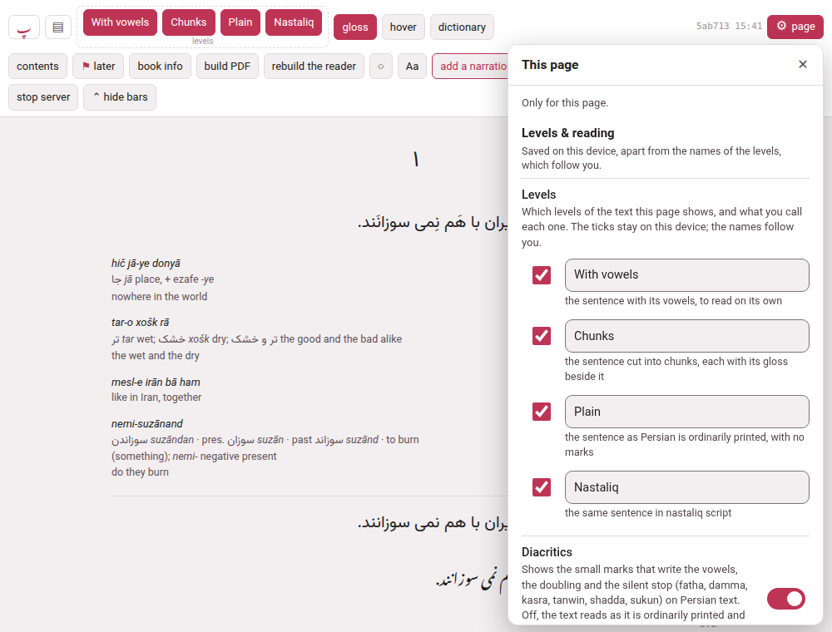Open the gear page settings button
832x632 pixels.
coord(795,27)
